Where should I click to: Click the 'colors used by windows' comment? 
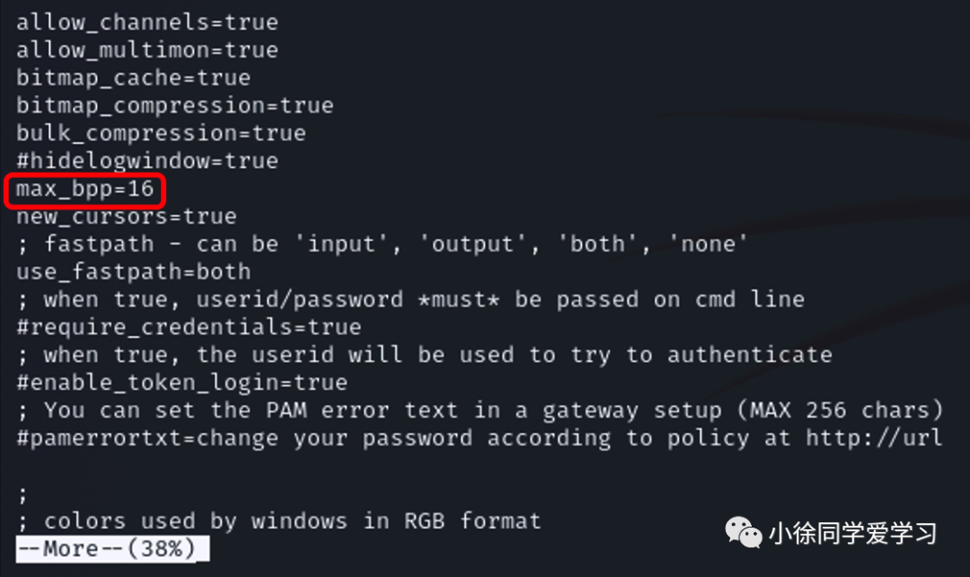(x=279, y=521)
